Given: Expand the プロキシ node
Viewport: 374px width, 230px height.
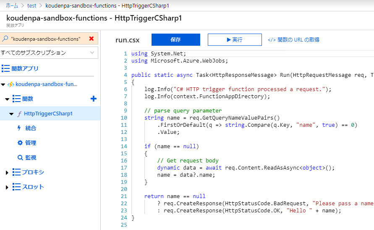Looking at the screenshot, I should pyautogui.click(x=7, y=172).
